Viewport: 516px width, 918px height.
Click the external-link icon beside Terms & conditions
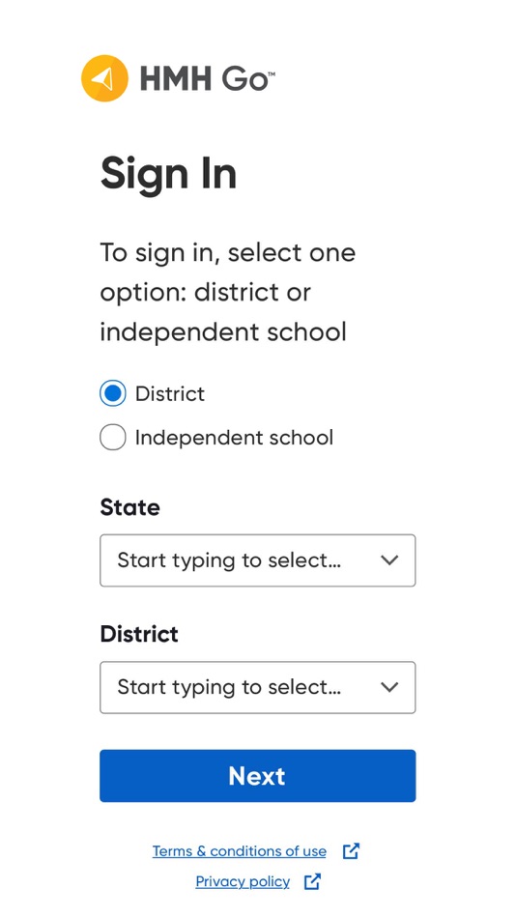pos(350,851)
